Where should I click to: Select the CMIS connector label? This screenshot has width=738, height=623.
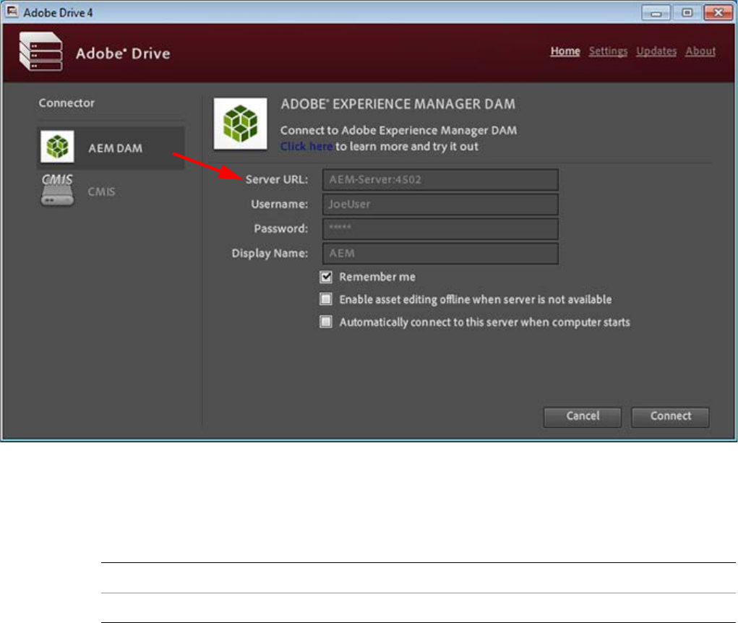(x=101, y=192)
